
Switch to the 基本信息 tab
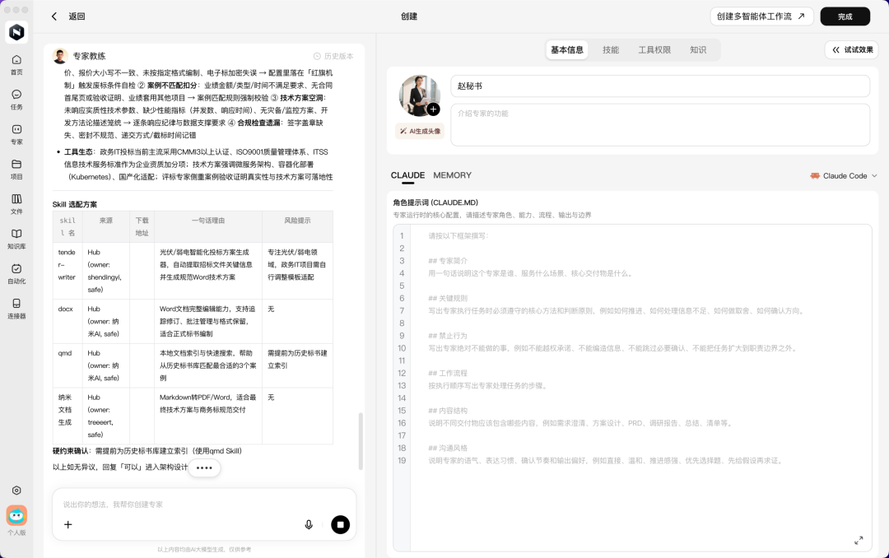[567, 50]
